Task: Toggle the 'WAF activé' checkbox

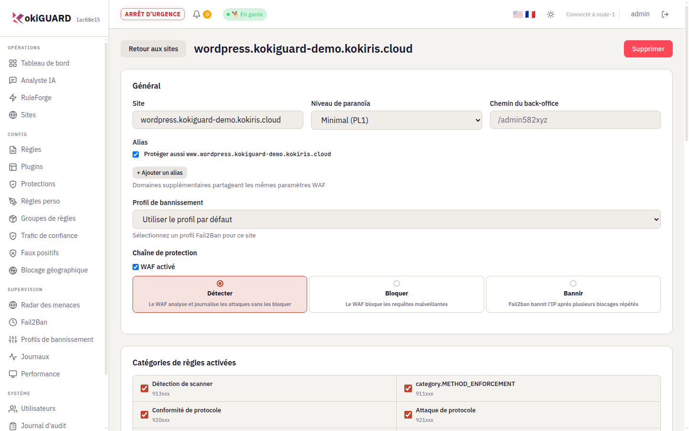Action: pyautogui.click(x=136, y=267)
